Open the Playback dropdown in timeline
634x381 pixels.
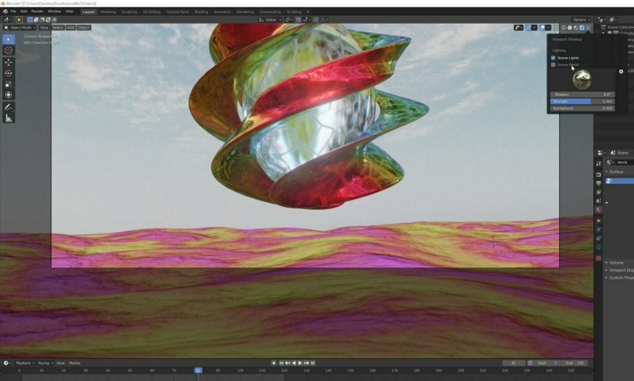point(25,363)
